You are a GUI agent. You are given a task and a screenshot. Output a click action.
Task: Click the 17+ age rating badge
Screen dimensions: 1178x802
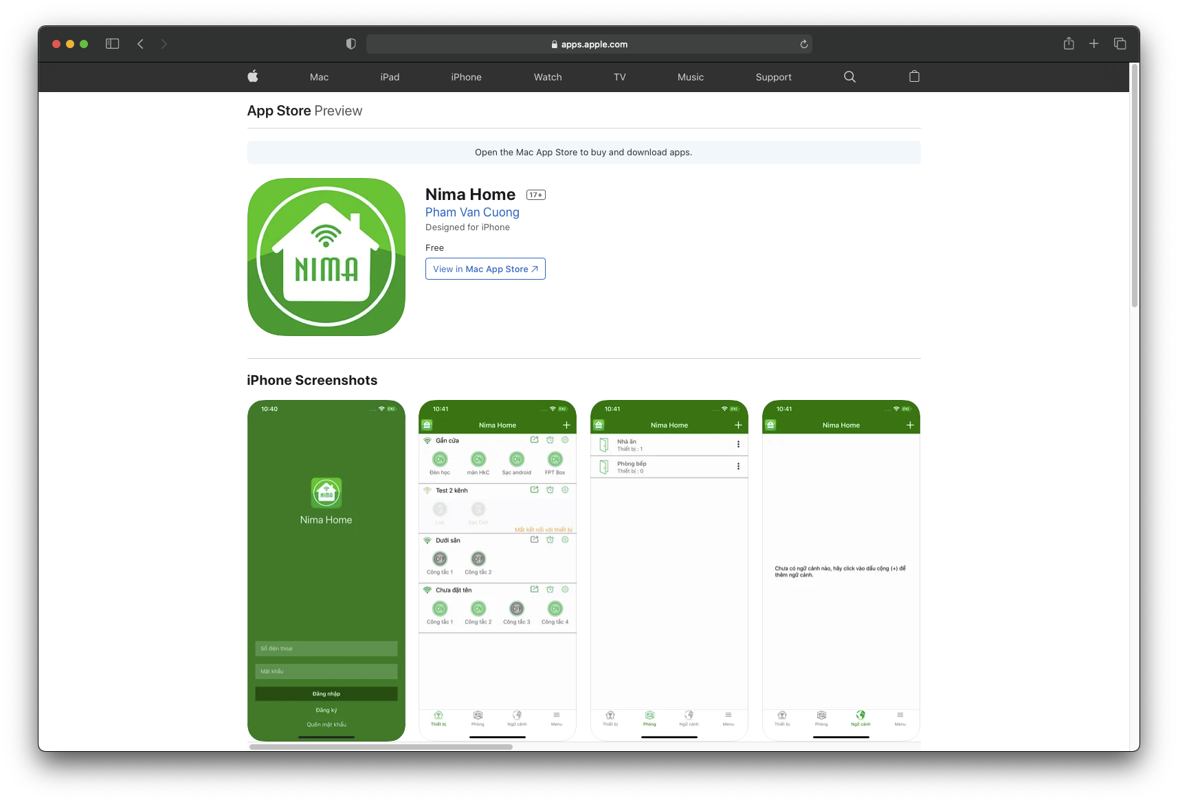(536, 195)
